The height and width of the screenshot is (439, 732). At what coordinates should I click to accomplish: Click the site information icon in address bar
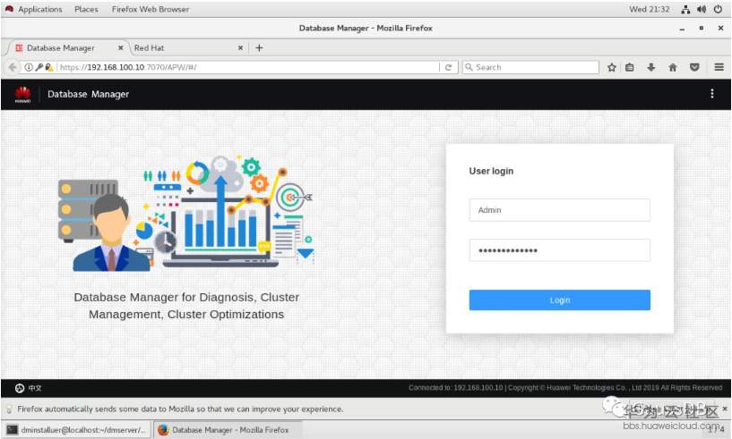29,67
